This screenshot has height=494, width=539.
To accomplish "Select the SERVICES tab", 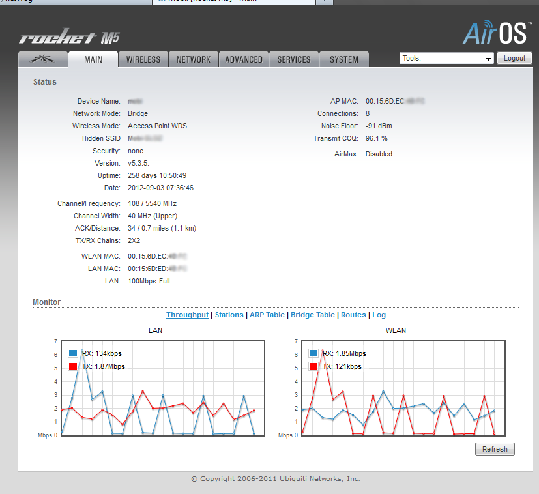I will click(294, 59).
